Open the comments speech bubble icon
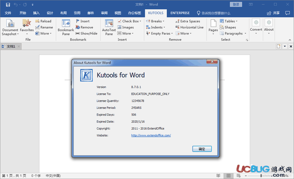The image size is (294, 179). pos(287,13)
